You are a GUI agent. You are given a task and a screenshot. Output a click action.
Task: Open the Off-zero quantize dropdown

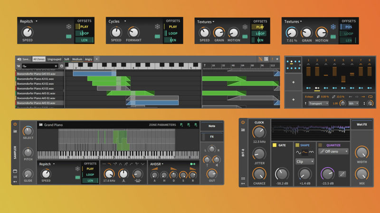tap(336, 151)
